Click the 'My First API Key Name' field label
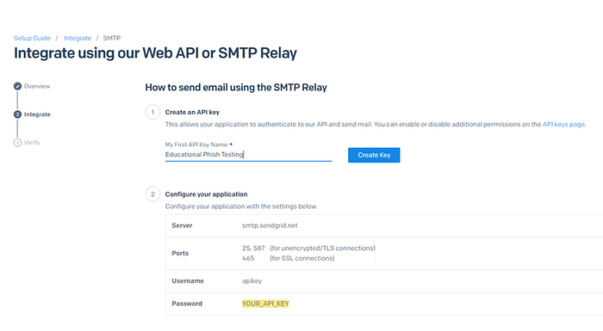The height and width of the screenshot is (331, 603). pyautogui.click(x=196, y=144)
